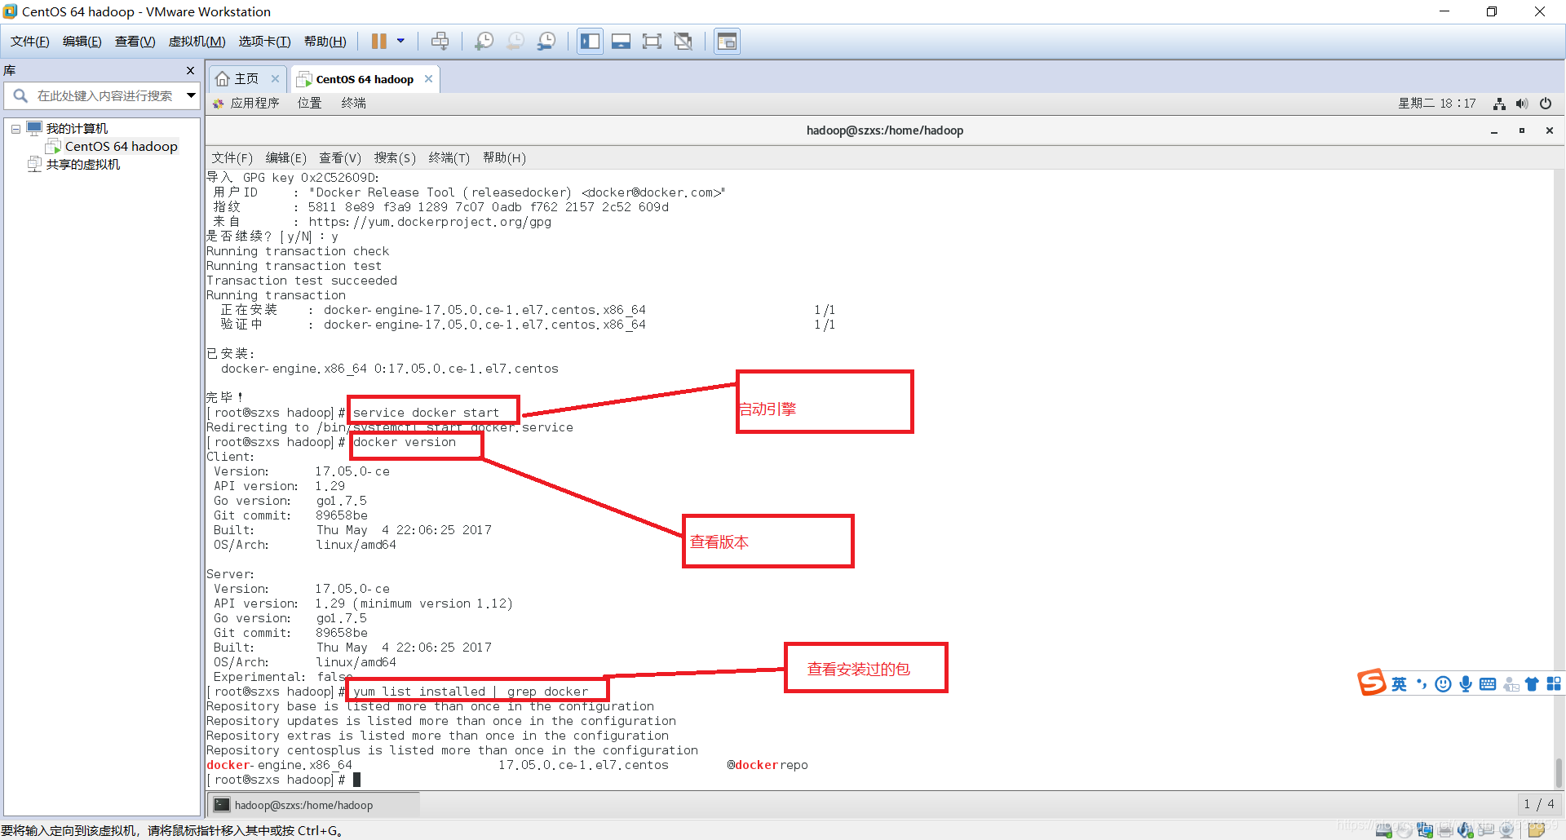This screenshot has width=1566, height=840.
Task: Click the guest power menu icon
Action: (x=1546, y=104)
